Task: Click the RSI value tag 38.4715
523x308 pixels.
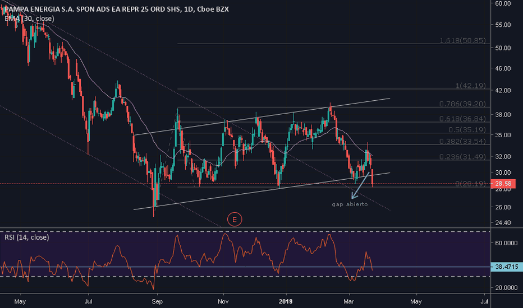Action: click(x=507, y=267)
